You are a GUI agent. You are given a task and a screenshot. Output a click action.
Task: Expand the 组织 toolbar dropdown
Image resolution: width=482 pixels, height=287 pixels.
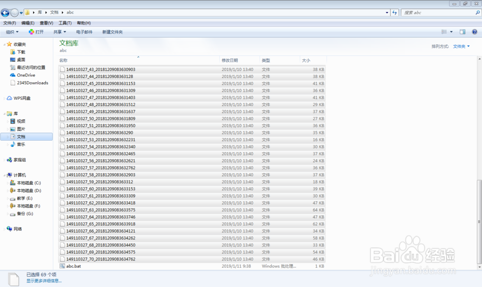point(13,32)
